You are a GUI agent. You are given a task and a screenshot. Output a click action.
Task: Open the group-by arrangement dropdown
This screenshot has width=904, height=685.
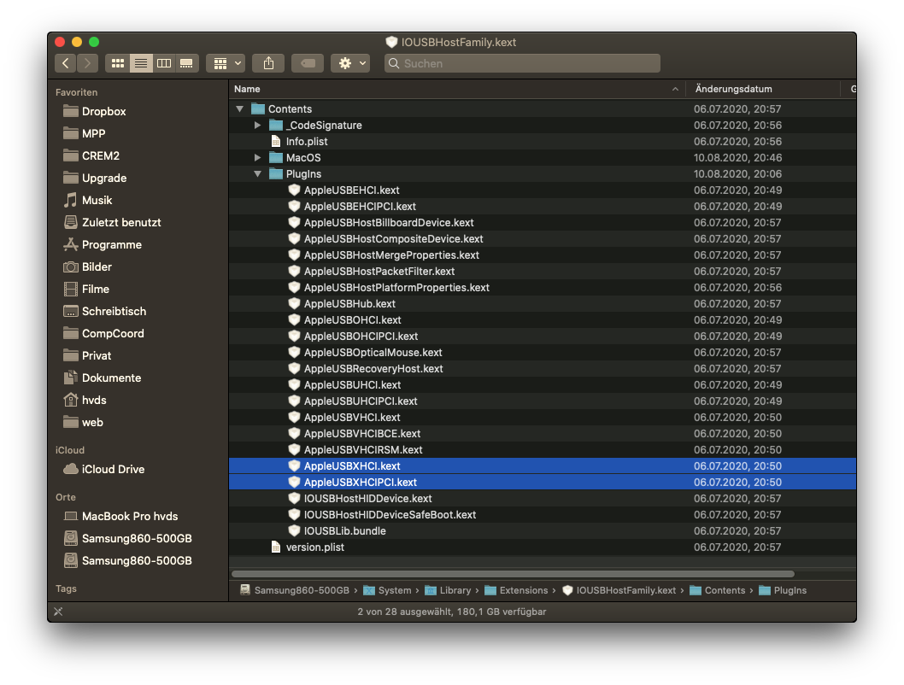(226, 63)
